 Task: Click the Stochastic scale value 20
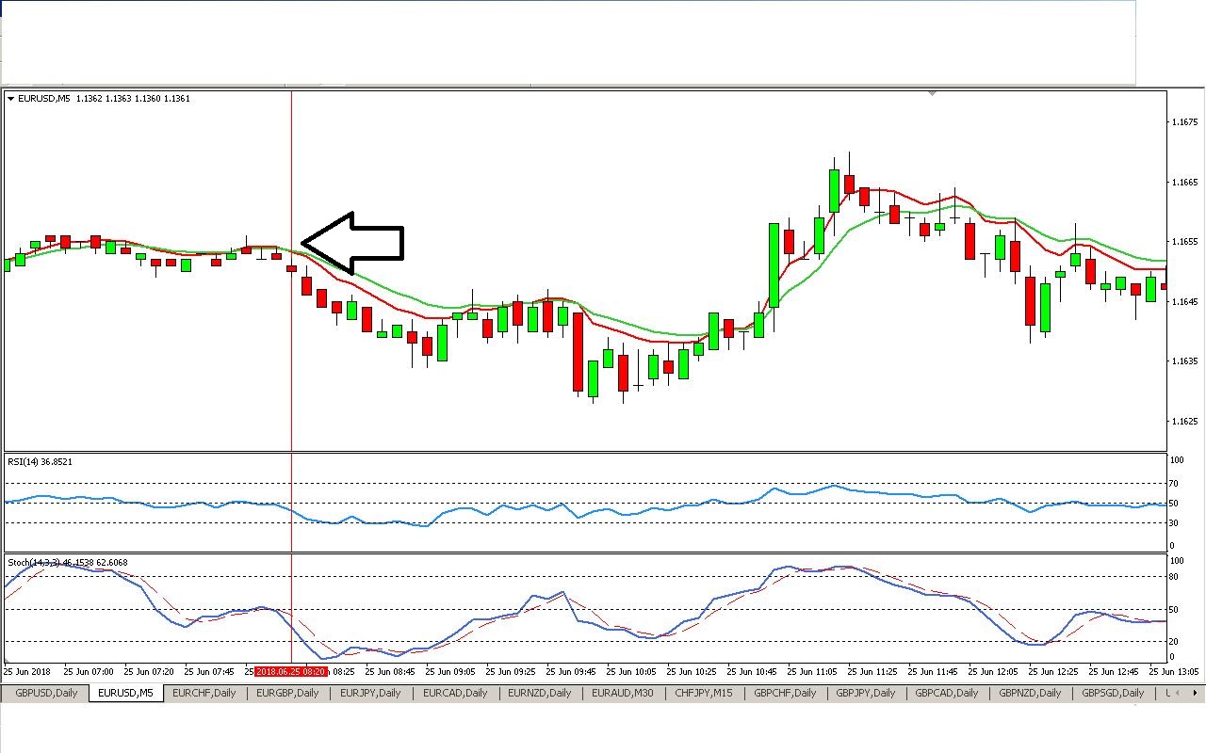(1174, 642)
